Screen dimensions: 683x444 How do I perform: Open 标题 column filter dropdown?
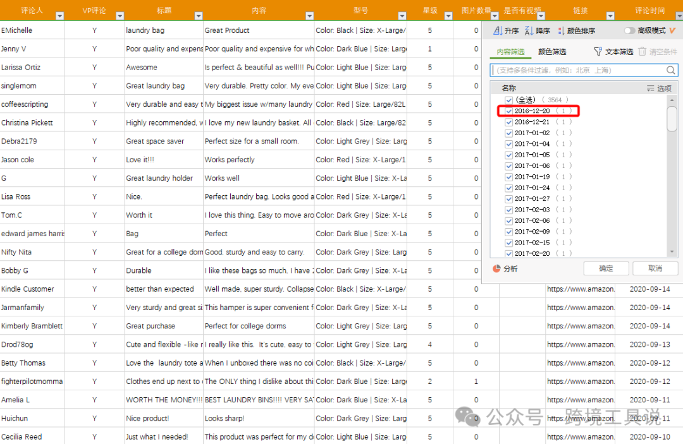click(x=199, y=16)
